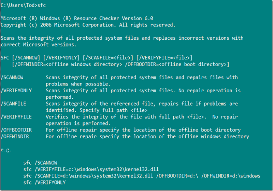Click the /VERIFYFILE option in the option list

pyautogui.click(x=16, y=117)
